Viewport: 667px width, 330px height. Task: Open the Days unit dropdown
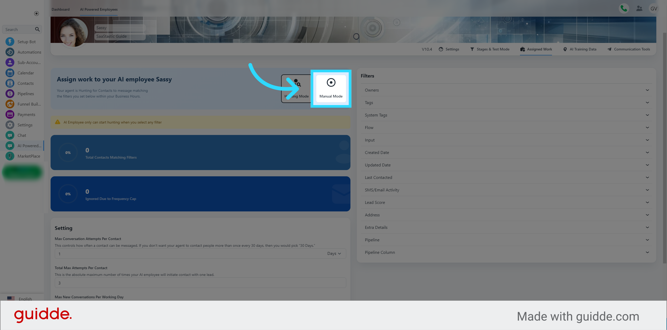pyautogui.click(x=334, y=253)
